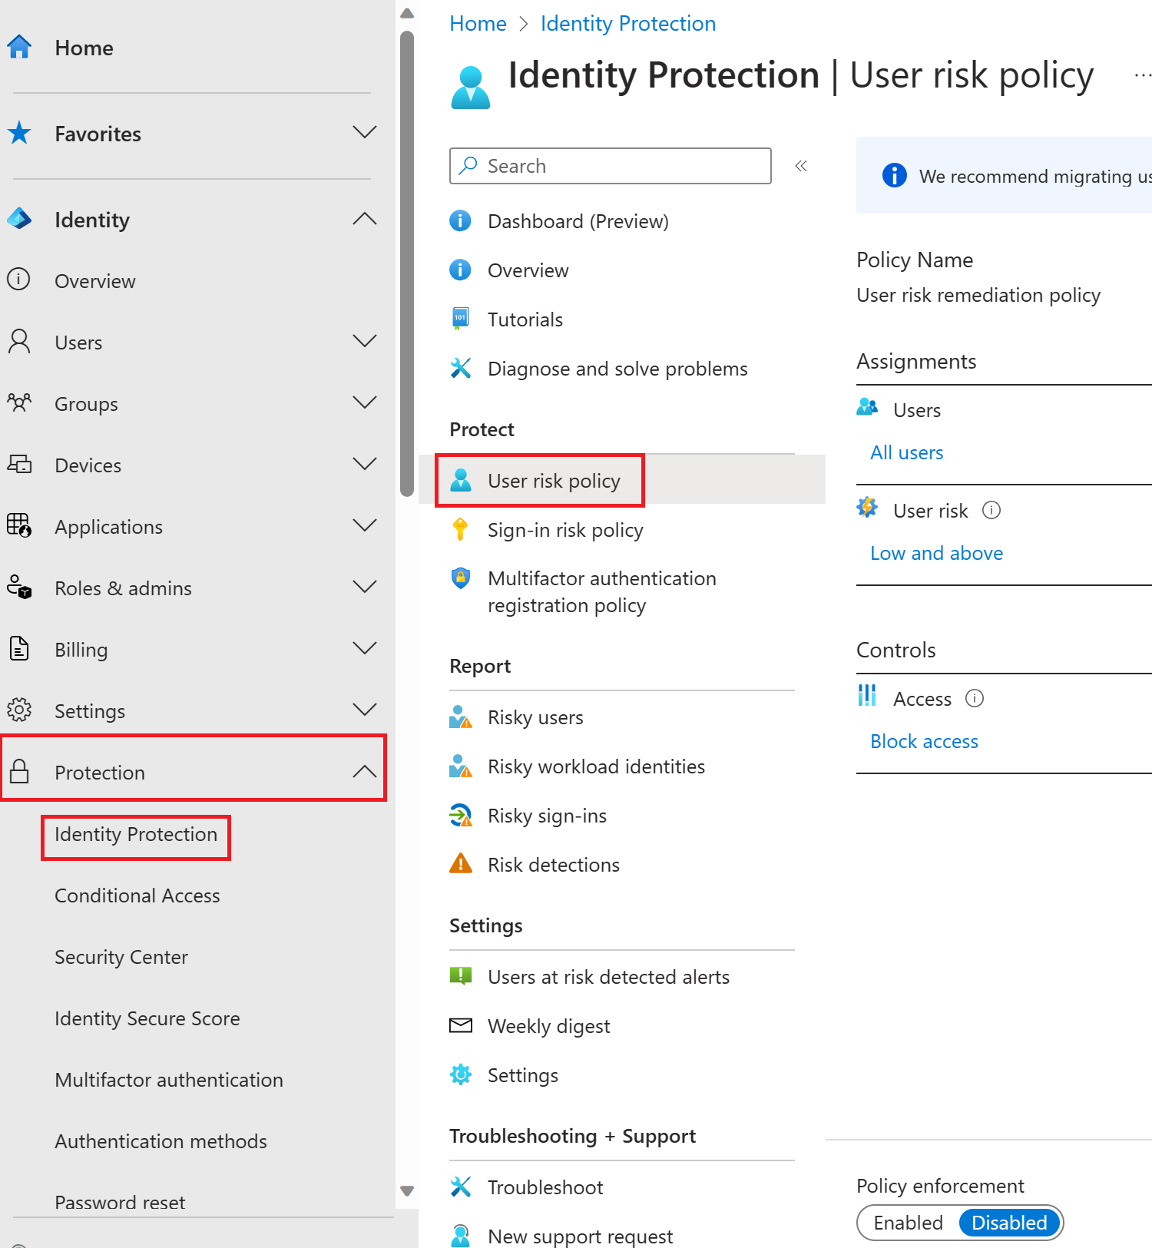
Task: Click the Home house icon
Action: pyautogui.click(x=19, y=48)
